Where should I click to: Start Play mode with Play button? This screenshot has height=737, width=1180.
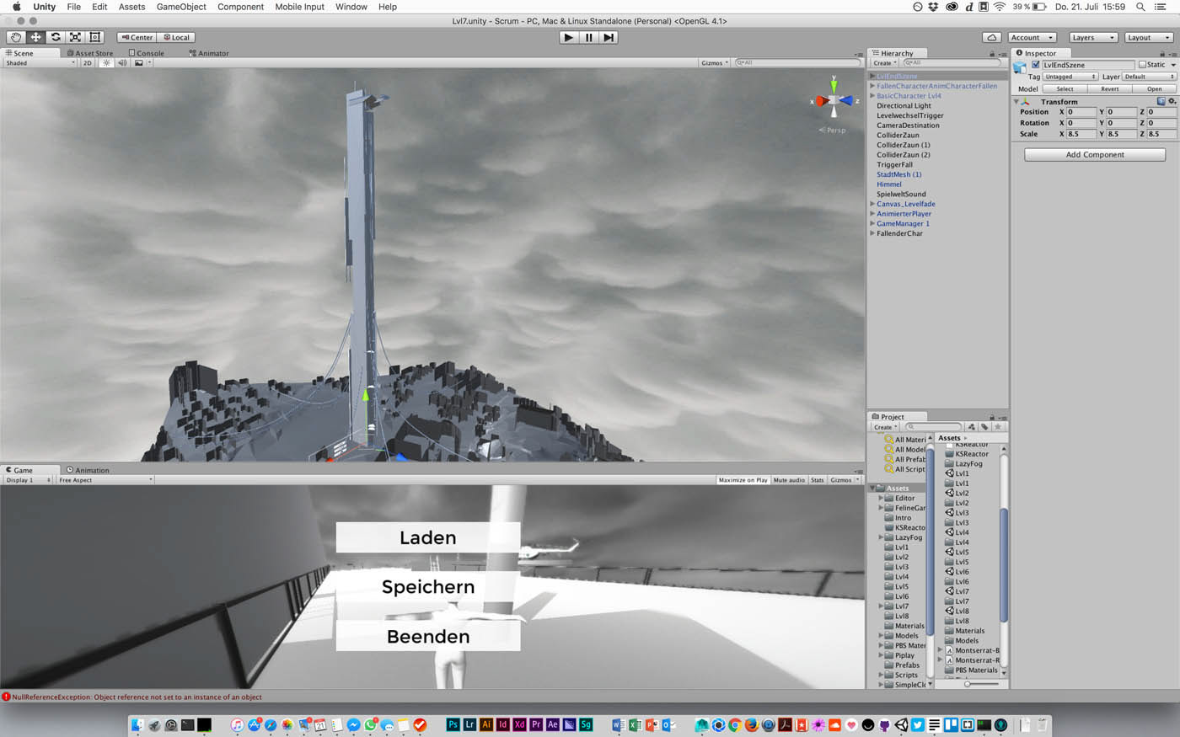(x=569, y=37)
